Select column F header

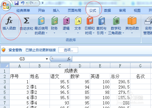120,66
